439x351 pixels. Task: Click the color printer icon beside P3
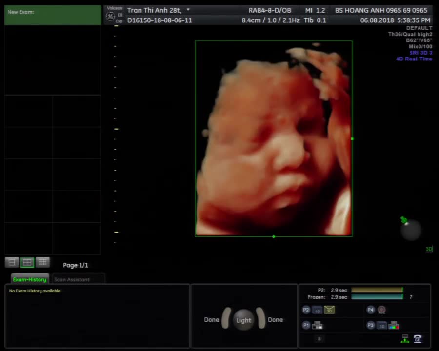[394, 325]
